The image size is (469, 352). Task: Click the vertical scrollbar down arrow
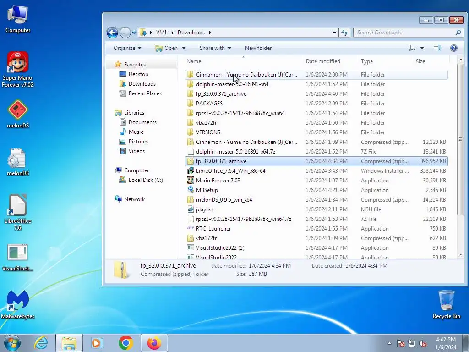(461, 255)
